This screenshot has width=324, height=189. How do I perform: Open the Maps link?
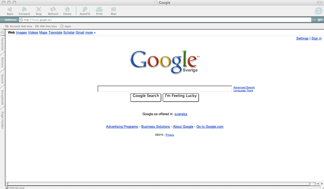pyautogui.click(x=43, y=32)
